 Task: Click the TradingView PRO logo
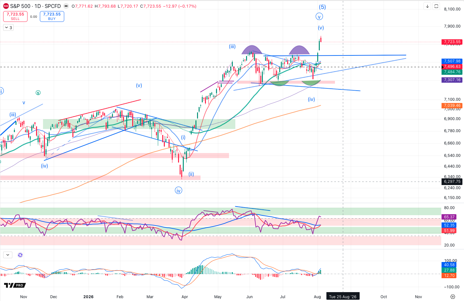click(x=15, y=285)
